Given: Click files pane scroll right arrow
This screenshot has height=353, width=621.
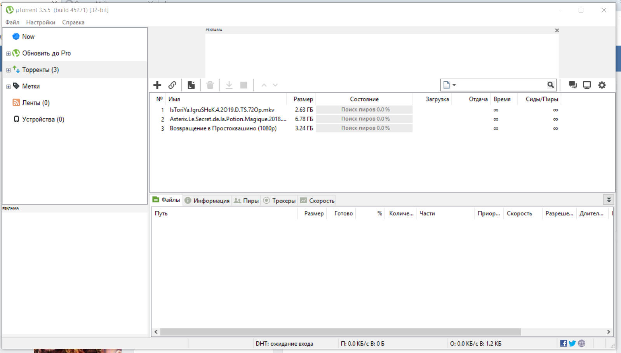Looking at the screenshot, I should 609,332.
